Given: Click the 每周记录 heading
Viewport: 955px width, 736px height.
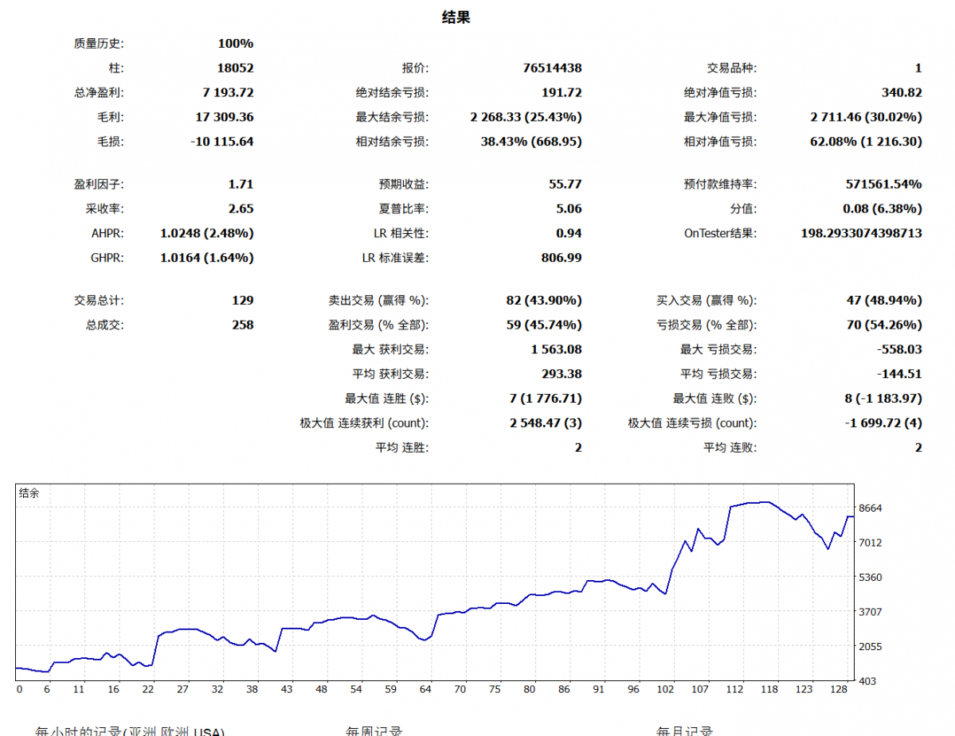Looking at the screenshot, I should (374, 730).
